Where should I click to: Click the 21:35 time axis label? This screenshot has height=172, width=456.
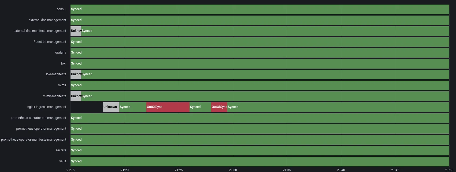[x=287, y=170]
